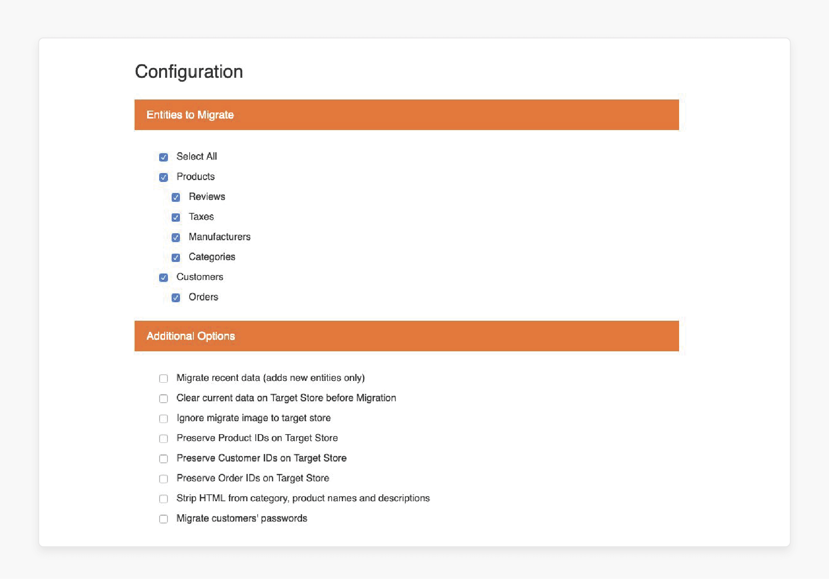The image size is (829, 579).
Task: Toggle the Reviews checkbox
Action: (x=176, y=198)
